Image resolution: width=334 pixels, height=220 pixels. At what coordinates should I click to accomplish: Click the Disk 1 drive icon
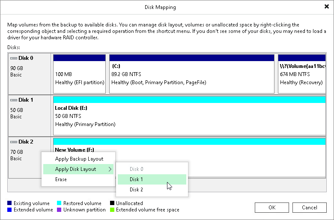[x=14, y=100]
